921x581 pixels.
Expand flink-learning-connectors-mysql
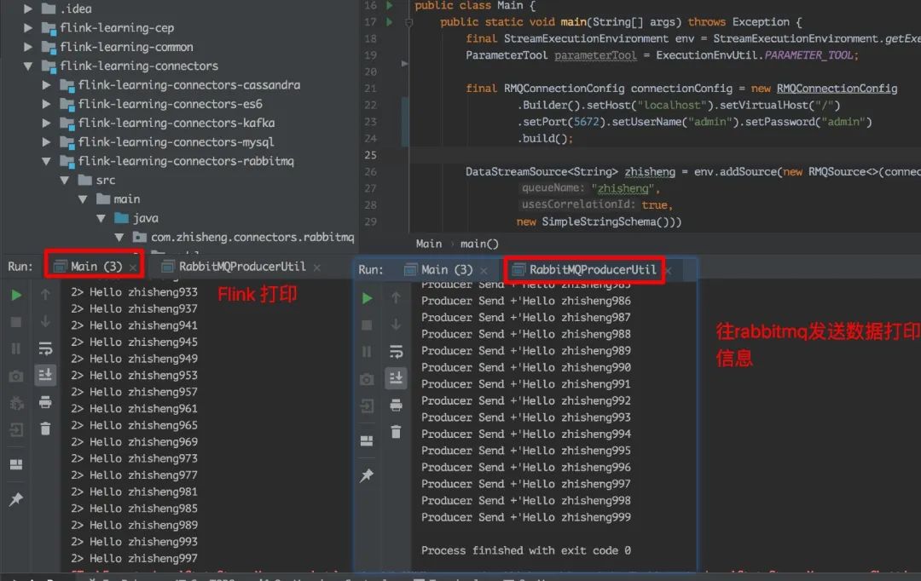point(46,142)
